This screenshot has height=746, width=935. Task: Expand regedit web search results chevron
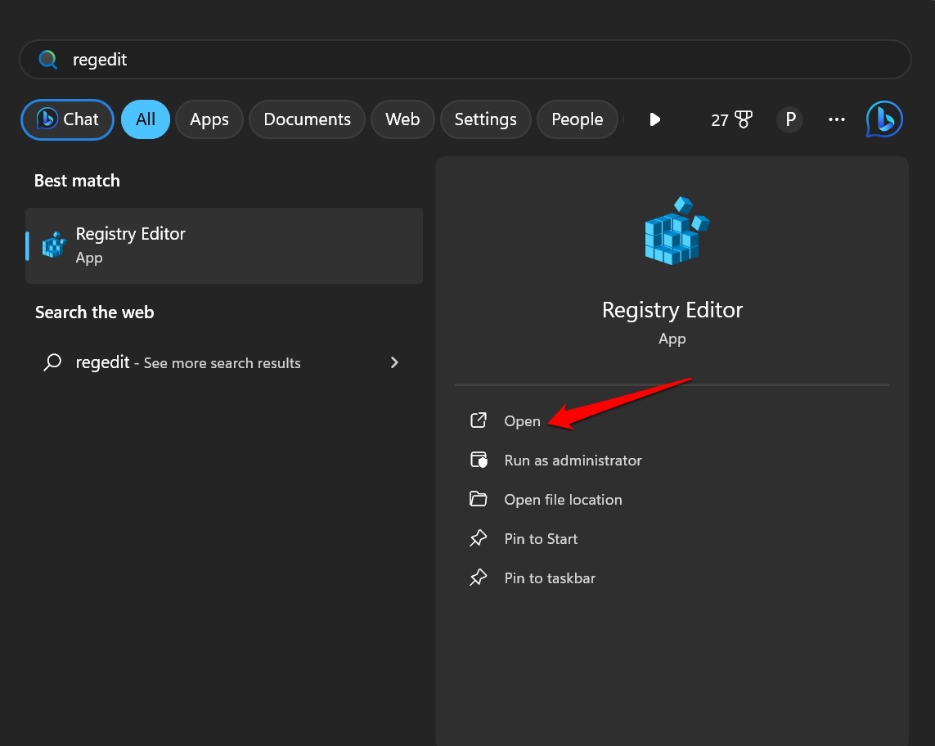pos(394,362)
